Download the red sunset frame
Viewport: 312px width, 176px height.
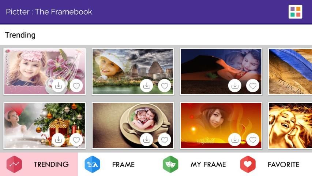pyautogui.click(x=235, y=140)
